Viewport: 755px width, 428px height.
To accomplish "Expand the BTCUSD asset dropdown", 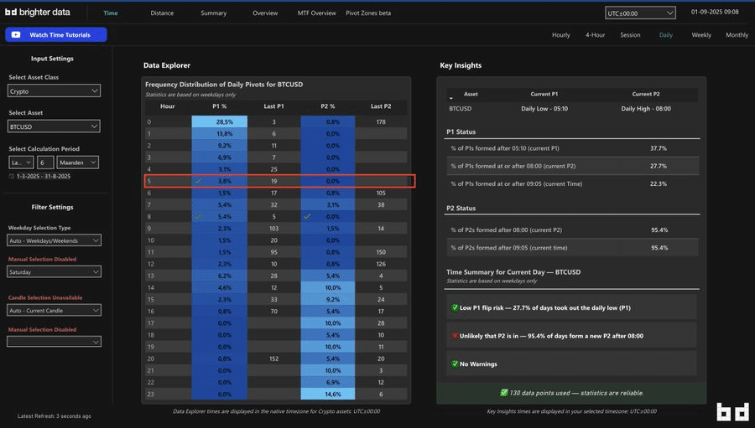I will pos(55,126).
